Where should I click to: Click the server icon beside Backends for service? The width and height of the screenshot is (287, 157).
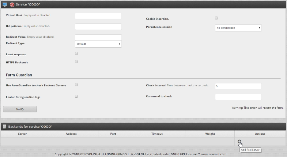(x=5, y=127)
